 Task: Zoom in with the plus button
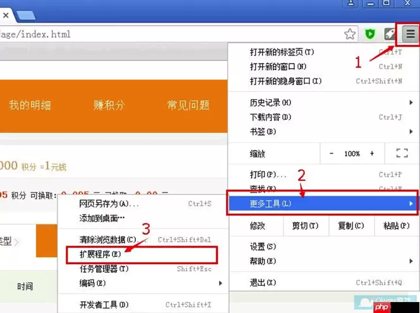(x=372, y=154)
